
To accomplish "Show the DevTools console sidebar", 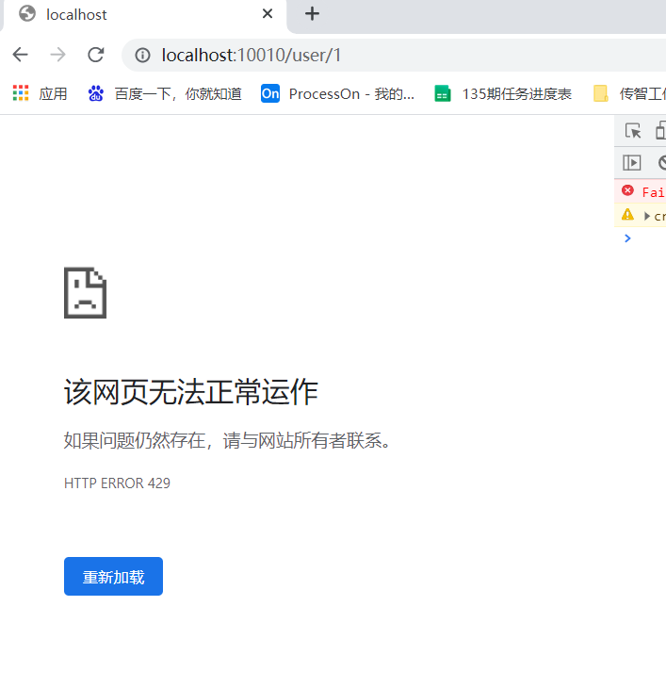I will (632, 162).
